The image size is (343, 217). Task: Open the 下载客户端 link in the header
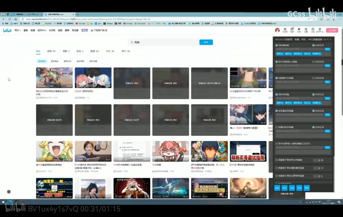(x=99, y=30)
